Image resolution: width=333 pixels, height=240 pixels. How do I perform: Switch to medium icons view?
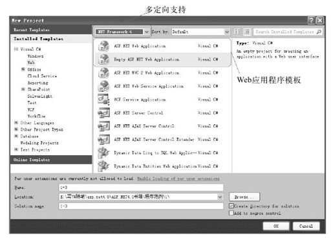pos(247,32)
